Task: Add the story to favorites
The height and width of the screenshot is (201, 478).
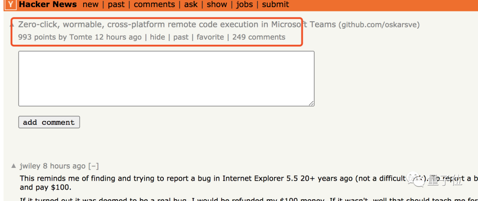Action: pyautogui.click(x=210, y=37)
